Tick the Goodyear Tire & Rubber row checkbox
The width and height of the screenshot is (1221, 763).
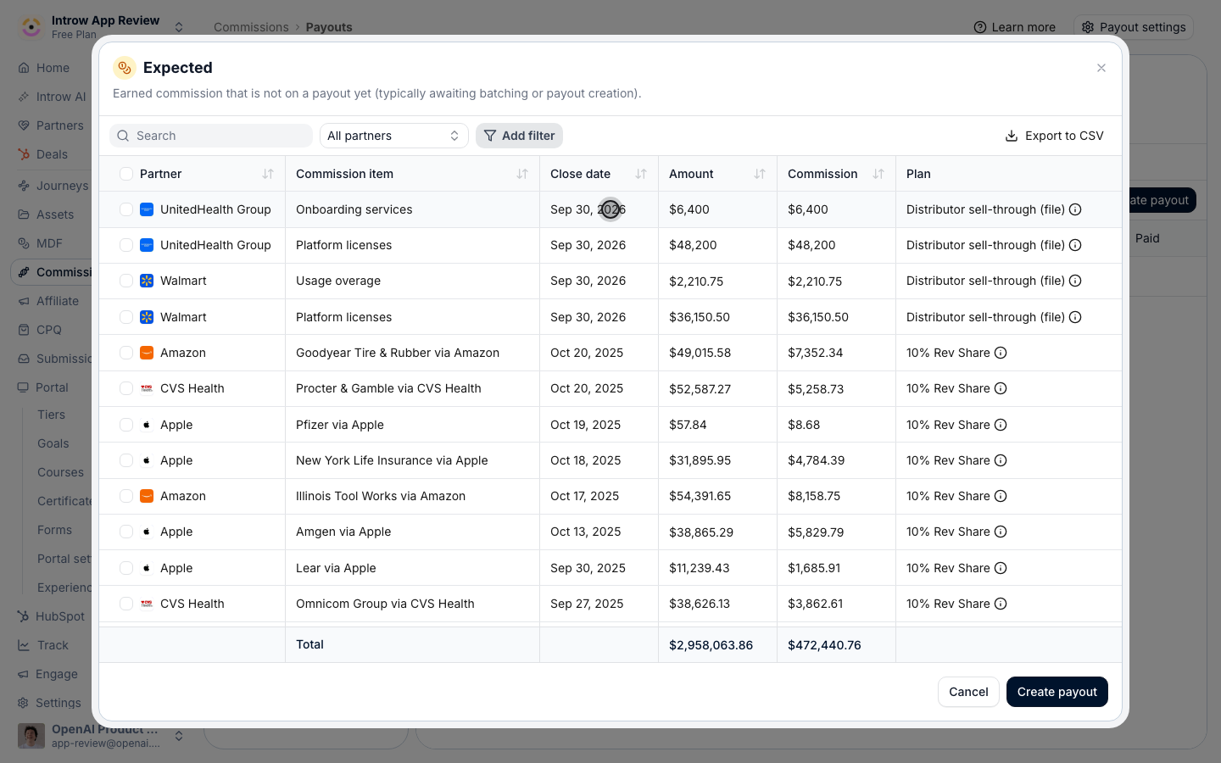point(126,353)
